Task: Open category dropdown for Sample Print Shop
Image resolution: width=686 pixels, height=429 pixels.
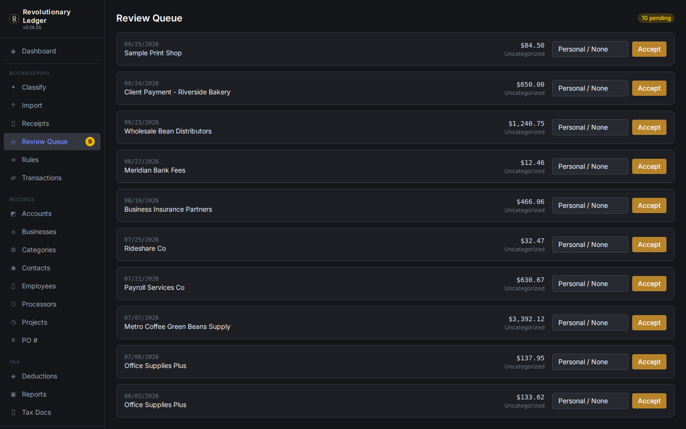Action: coord(590,49)
